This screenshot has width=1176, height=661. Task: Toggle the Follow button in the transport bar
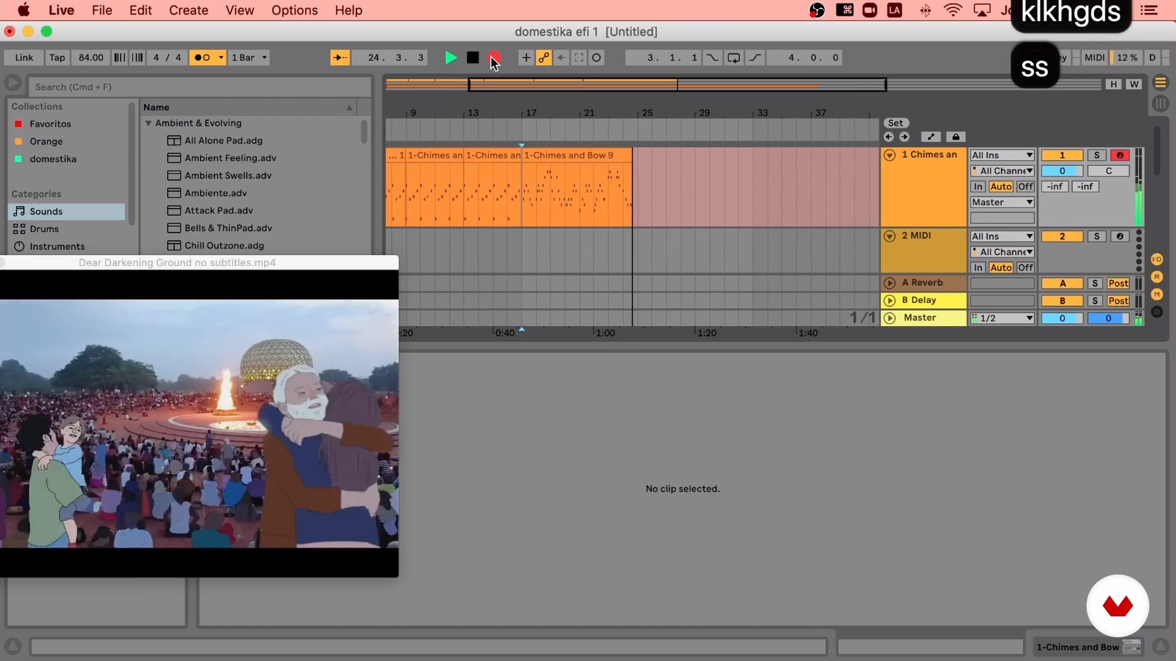pyautogui.click(x=339, y=58)
